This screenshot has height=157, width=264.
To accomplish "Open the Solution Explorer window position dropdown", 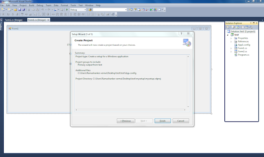I will pyautogui.click(x=251, y=23).
